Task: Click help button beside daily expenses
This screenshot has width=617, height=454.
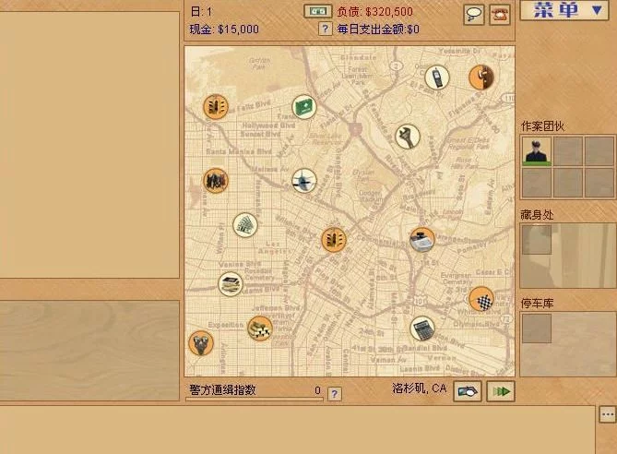Action: (x=325, y=29)
